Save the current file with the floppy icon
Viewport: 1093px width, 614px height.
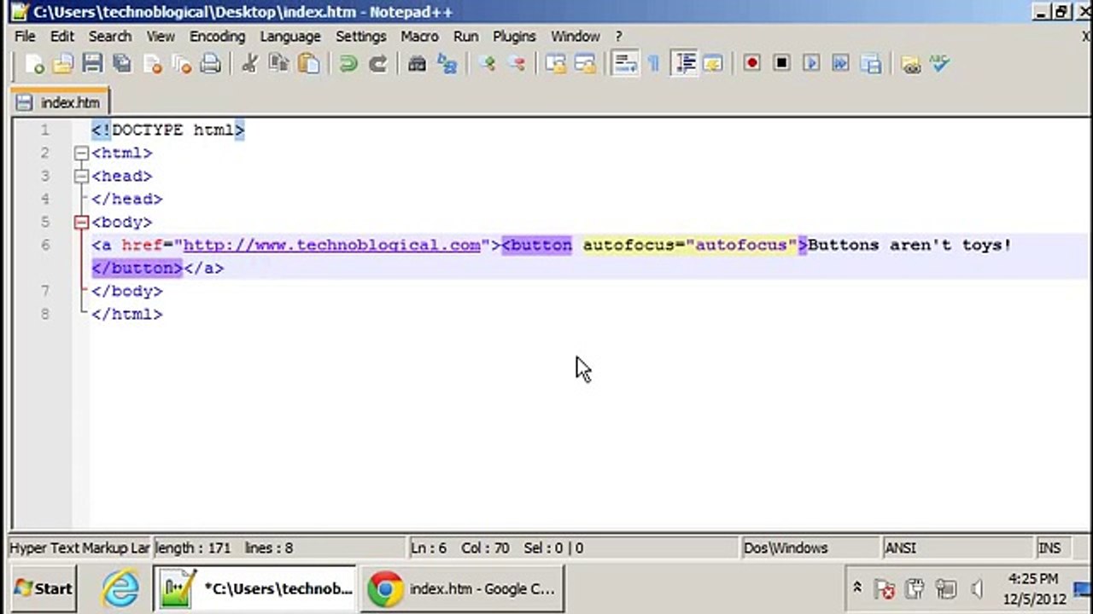[92, 64]
